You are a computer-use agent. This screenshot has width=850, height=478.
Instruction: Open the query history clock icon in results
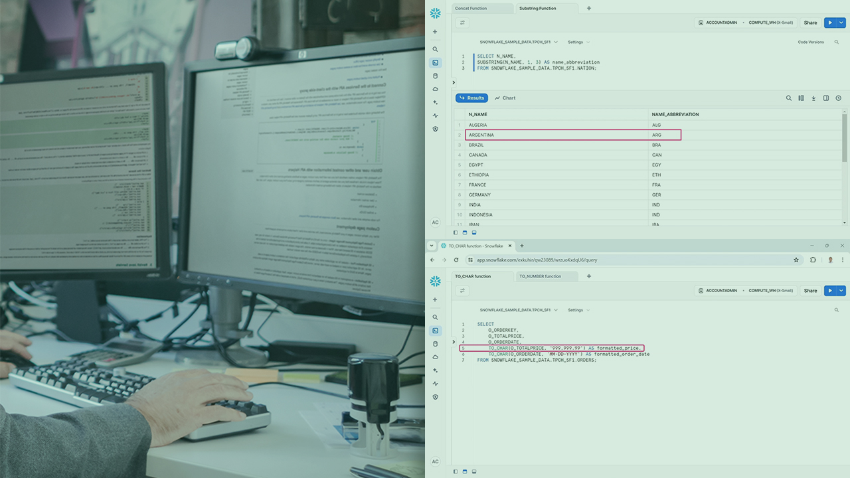[x=838, y=98]
